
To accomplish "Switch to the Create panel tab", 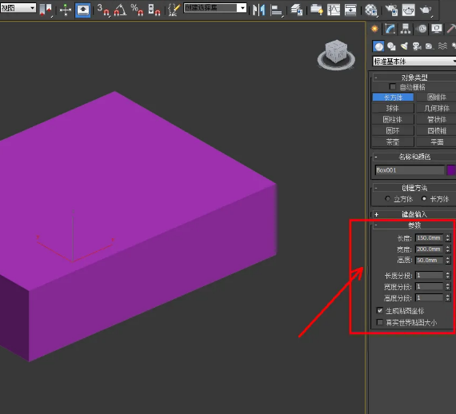I will [375, 29].
